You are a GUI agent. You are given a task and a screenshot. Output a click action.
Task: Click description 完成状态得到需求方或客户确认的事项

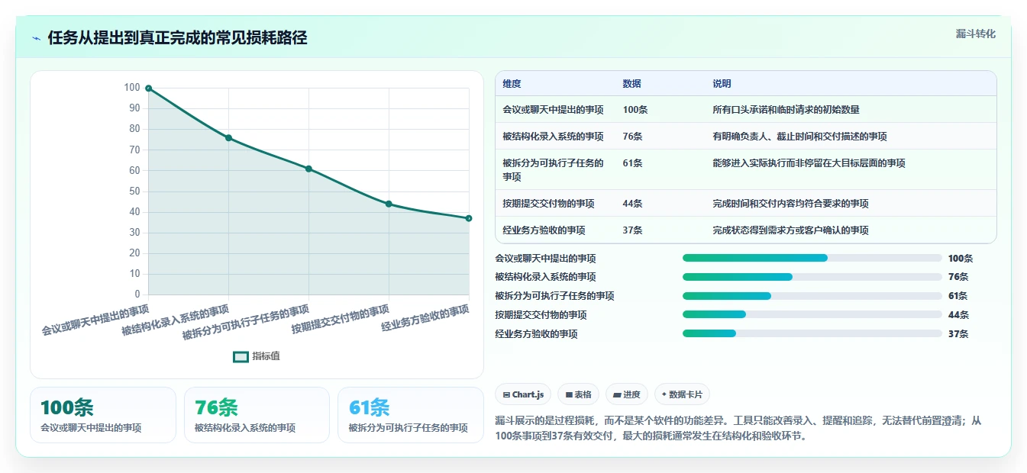pyautogui.click(x=790, y=230)
